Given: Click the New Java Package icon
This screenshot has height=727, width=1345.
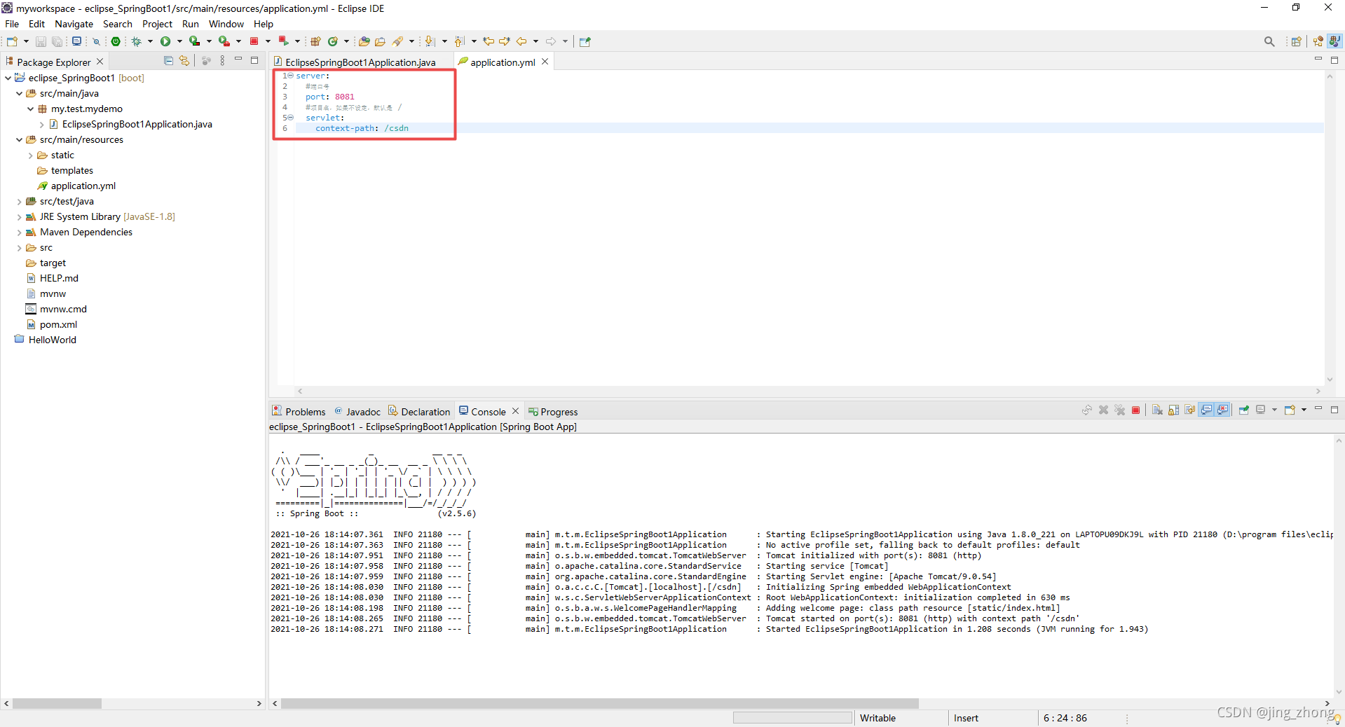Looking at the screenshot, I should [x=315, y=41].
